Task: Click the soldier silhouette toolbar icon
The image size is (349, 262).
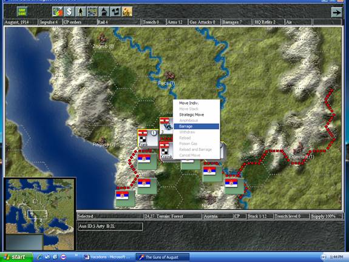Action: pyautogui.click(x=81, y=12)
